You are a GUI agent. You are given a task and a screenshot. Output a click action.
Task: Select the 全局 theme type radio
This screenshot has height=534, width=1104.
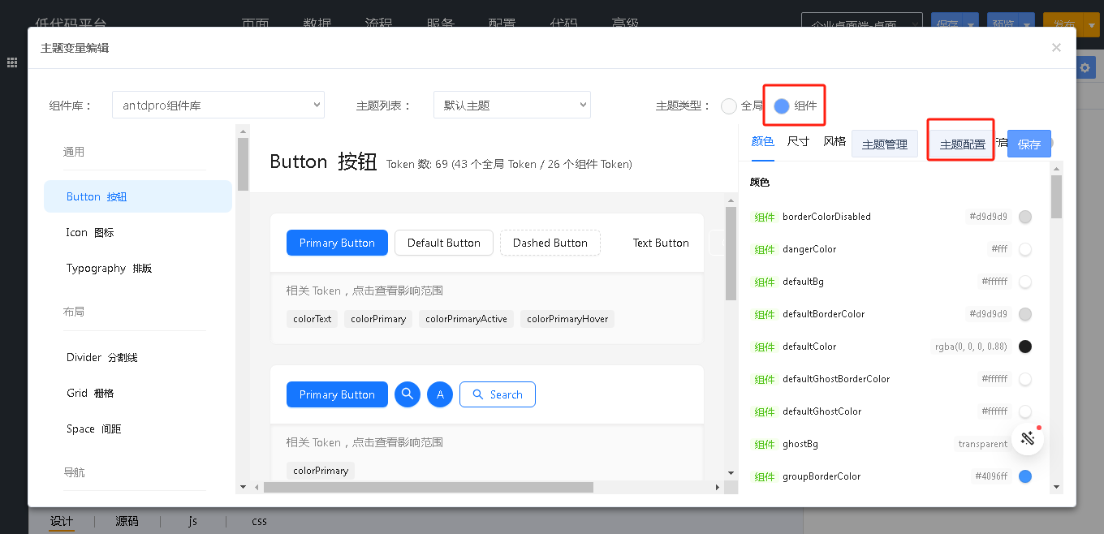tap(729, 106)
